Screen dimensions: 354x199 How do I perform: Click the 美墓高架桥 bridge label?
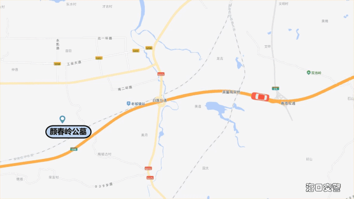point(231,92)
